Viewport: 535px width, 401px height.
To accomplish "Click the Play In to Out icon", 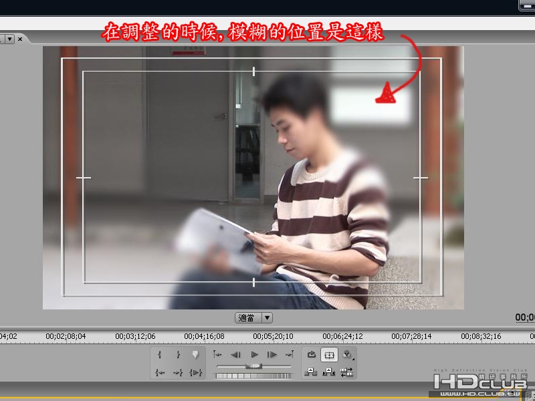I will click(x=196, y=372).
